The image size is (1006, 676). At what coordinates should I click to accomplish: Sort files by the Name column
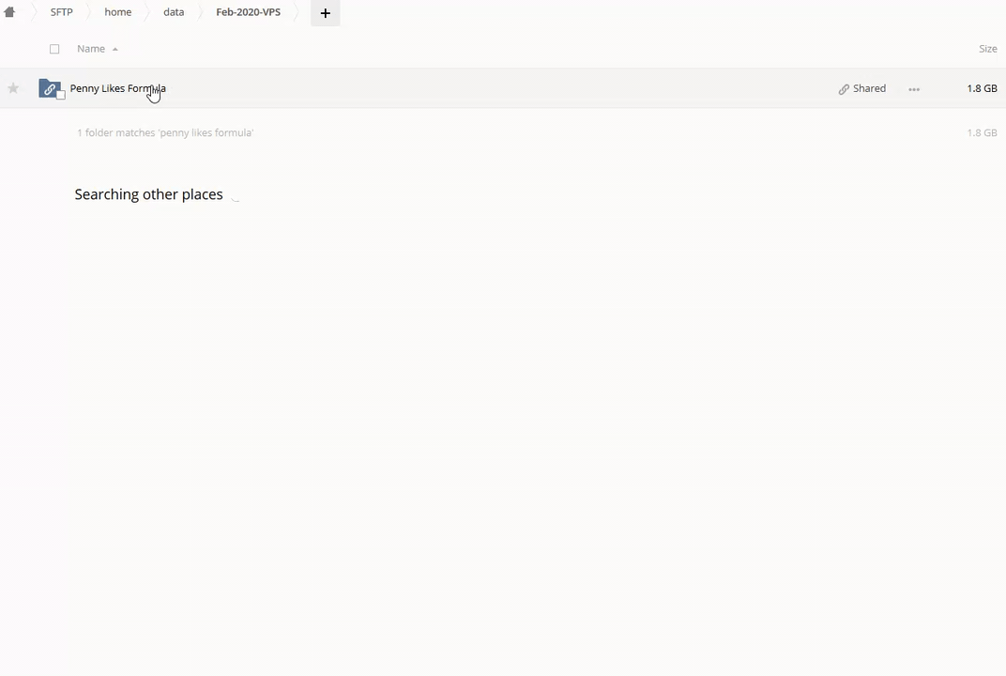tap(91, 49)
